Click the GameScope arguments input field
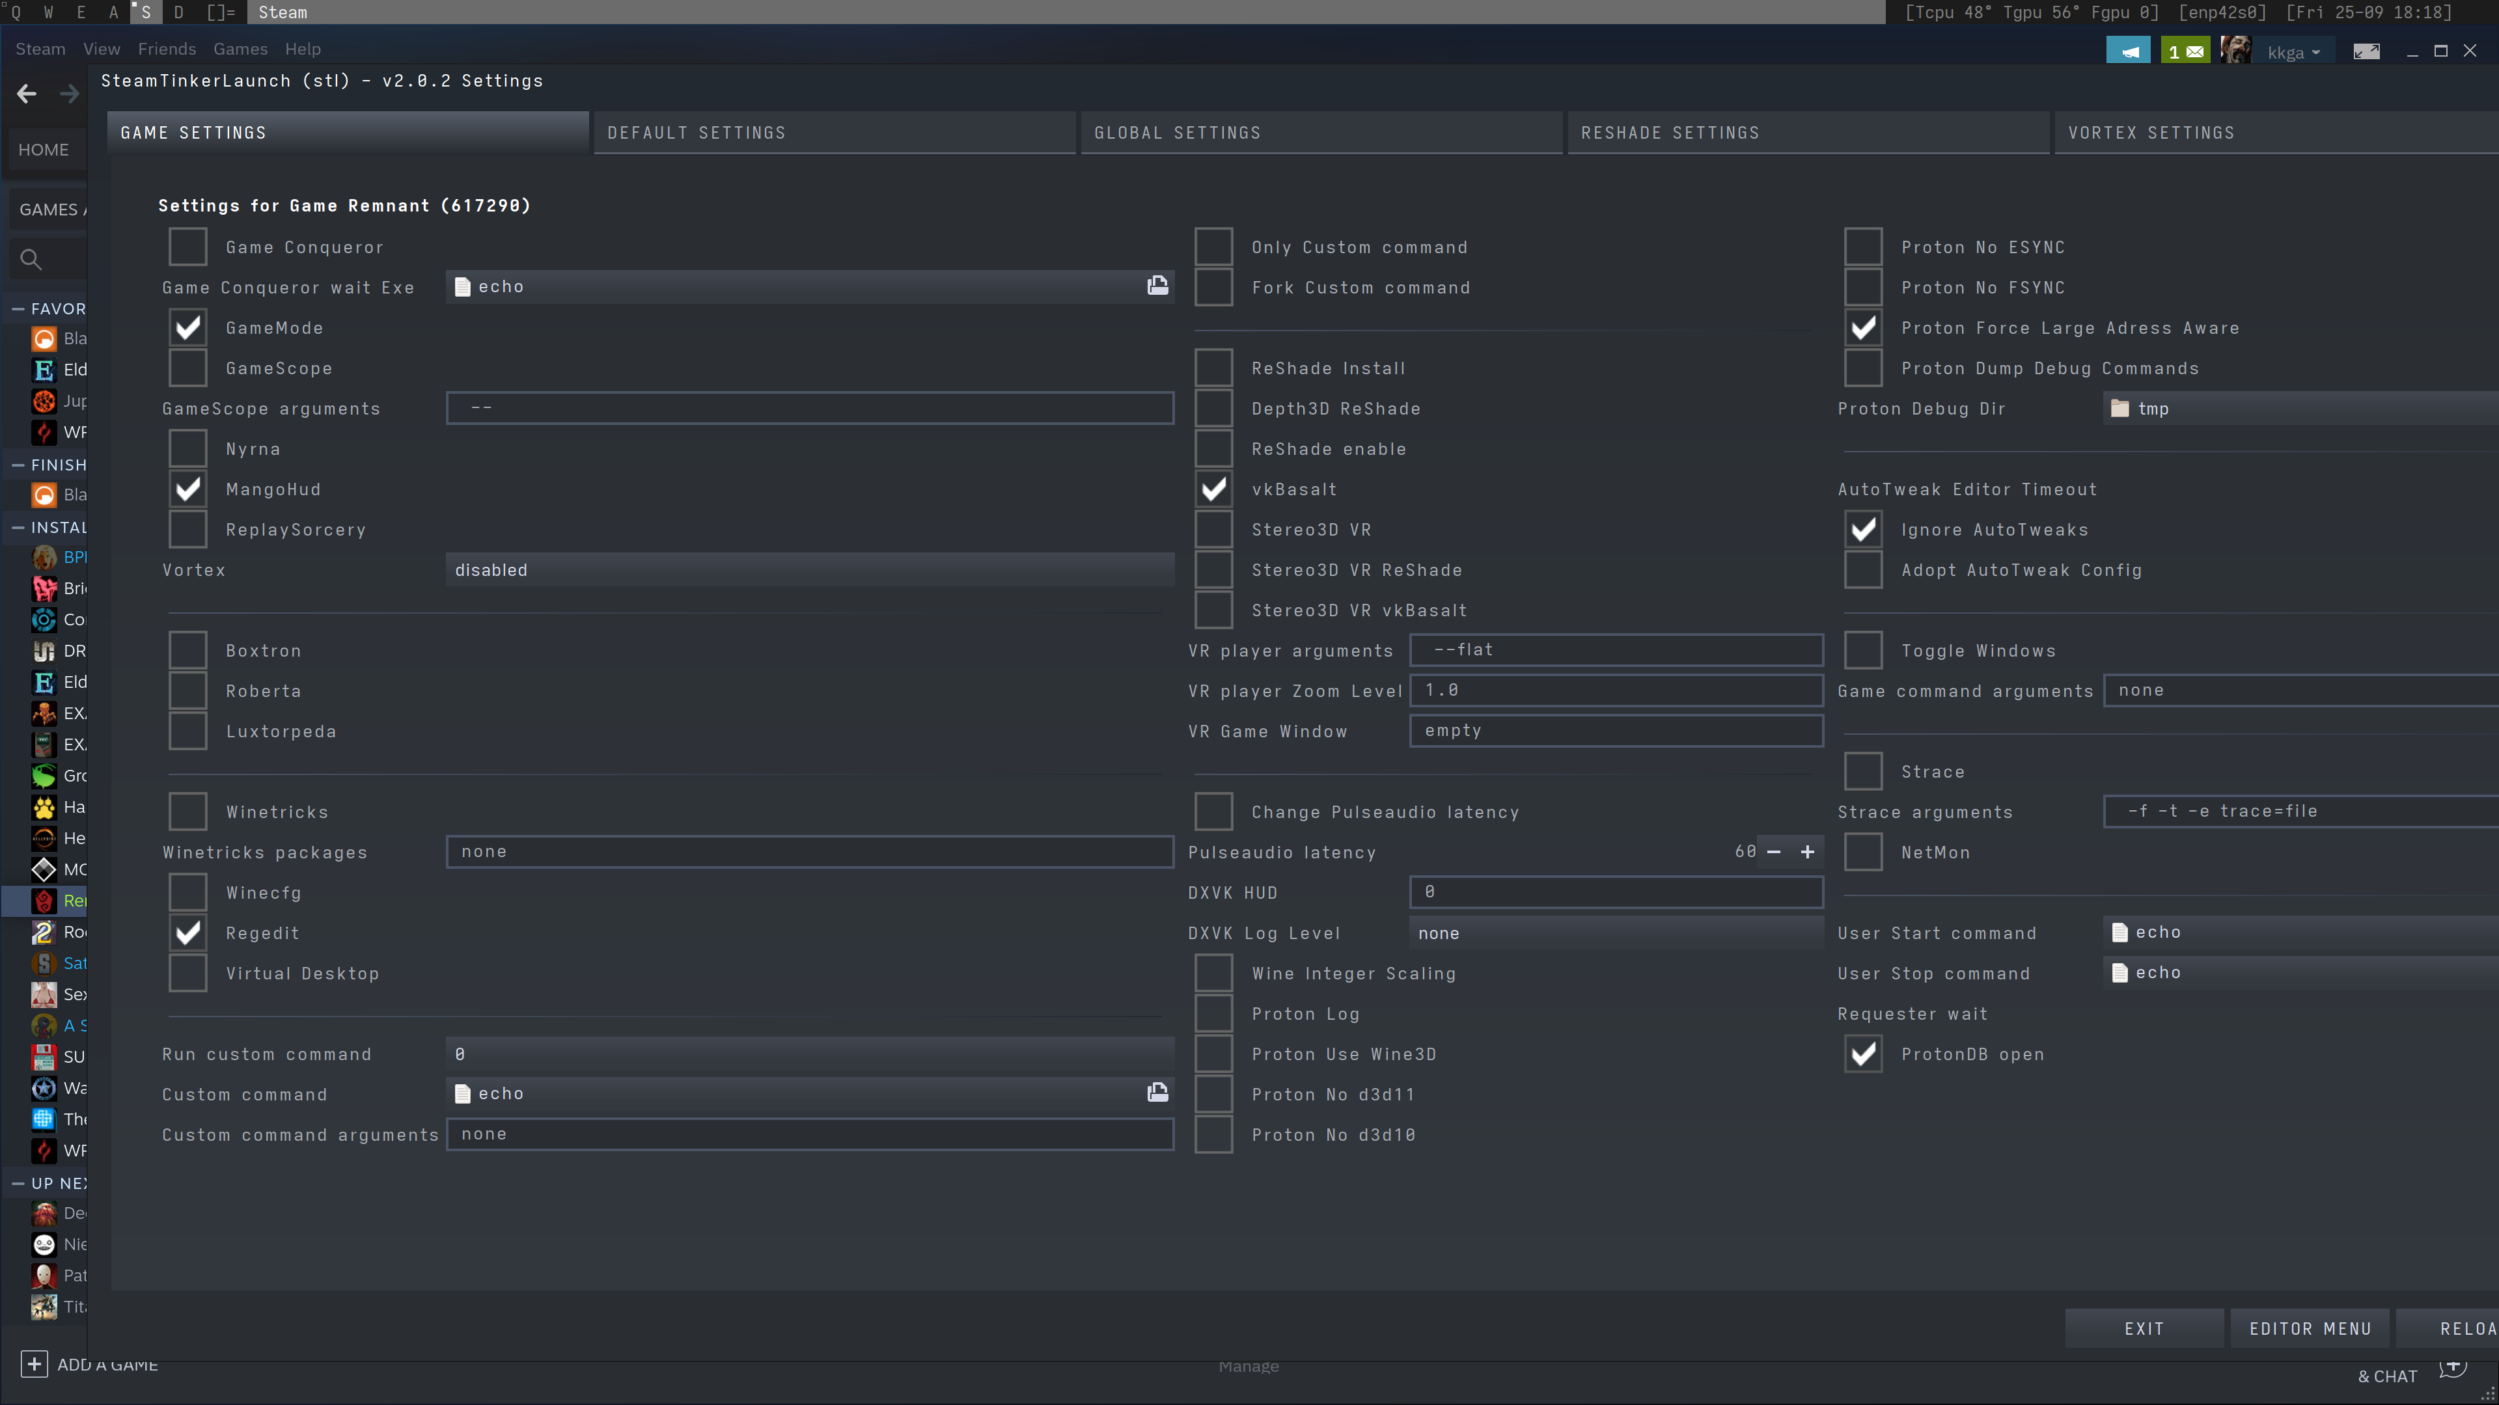Screen dimensions: 2499x1405 point(810,407)
